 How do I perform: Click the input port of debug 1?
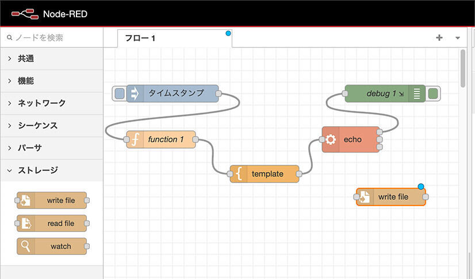coord(344,94)
